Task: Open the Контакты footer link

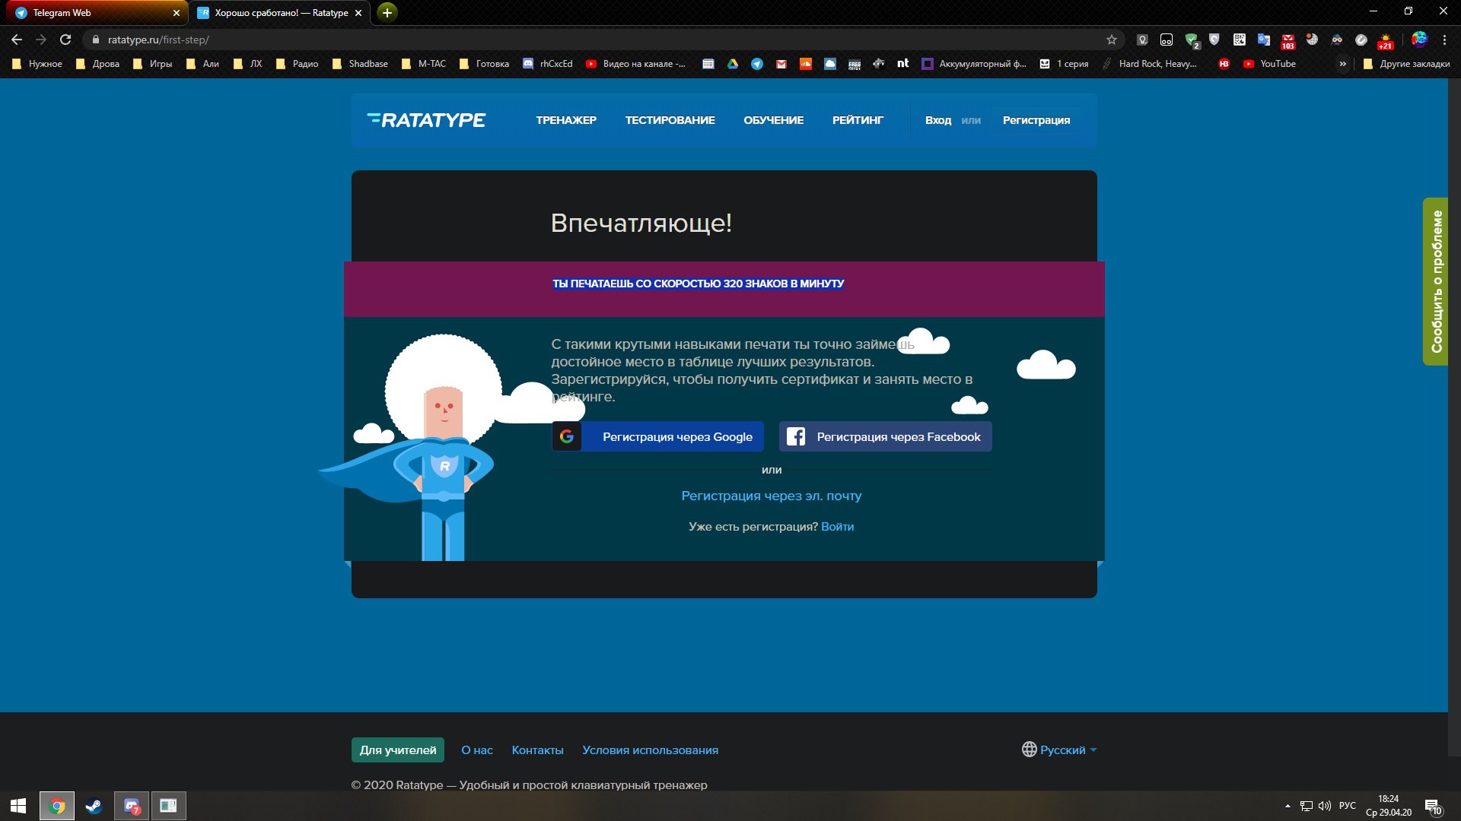Action: (x=537, y=750)
